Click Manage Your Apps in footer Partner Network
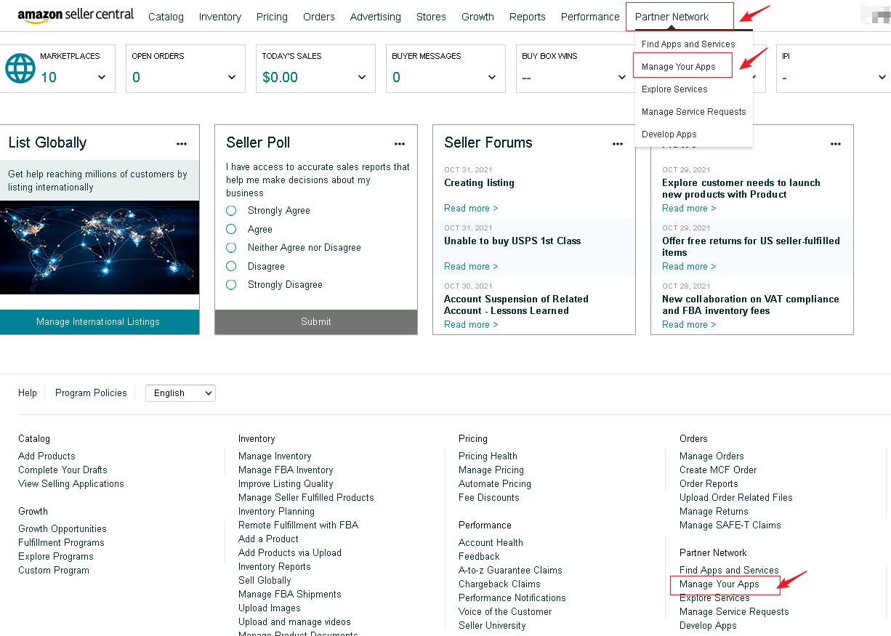Viewport: 891px width, 636px height. 719,584
